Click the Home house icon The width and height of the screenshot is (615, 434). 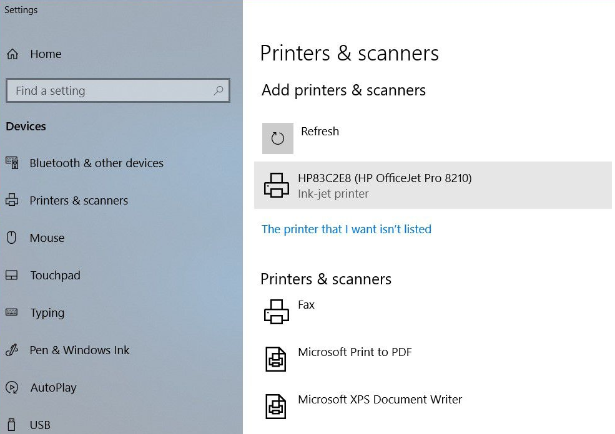(x=12, y=54)
